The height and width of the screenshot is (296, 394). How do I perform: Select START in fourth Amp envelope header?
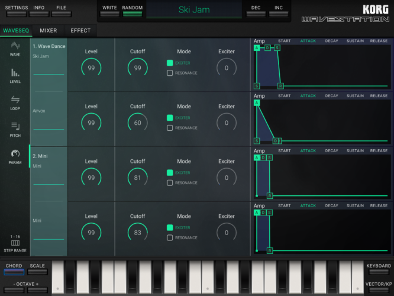[x=284, y=205]
